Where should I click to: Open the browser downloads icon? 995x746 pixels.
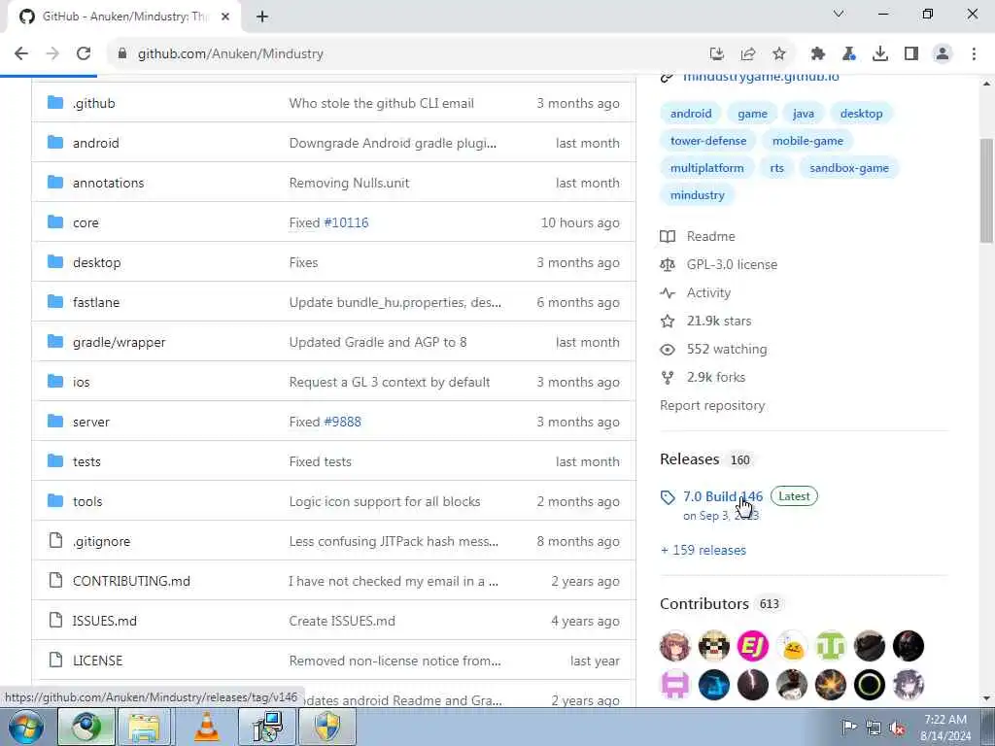880,54
